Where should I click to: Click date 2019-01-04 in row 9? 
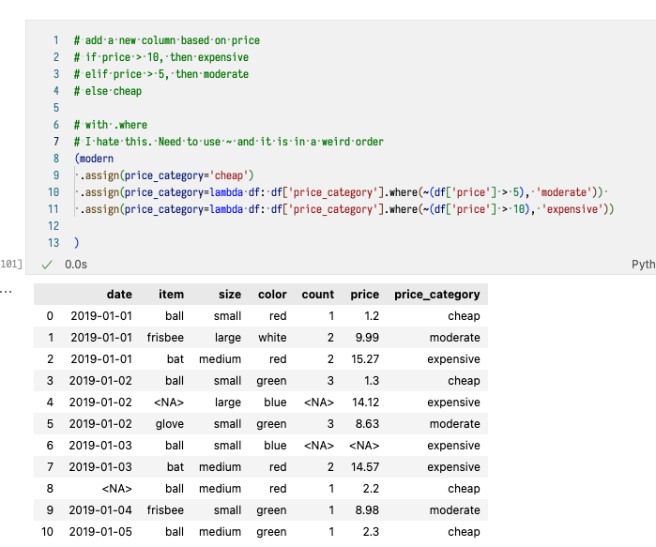point(100,510)
